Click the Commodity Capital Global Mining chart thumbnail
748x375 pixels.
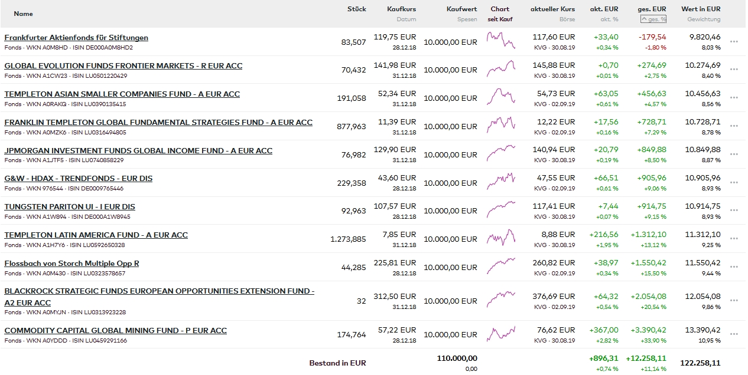pos(500,333)
